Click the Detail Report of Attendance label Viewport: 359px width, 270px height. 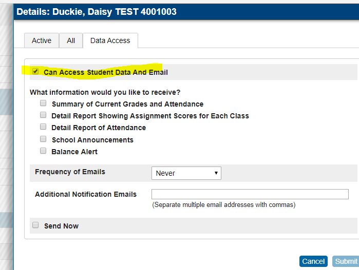click(x=99, y=128)
